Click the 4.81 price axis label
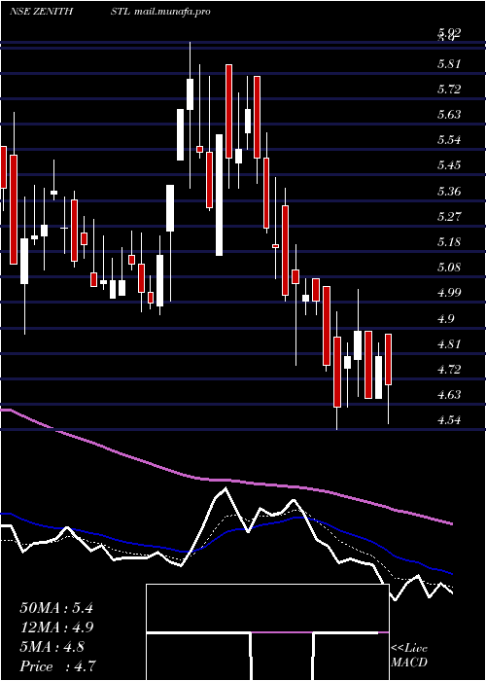 tap(449, 344)
